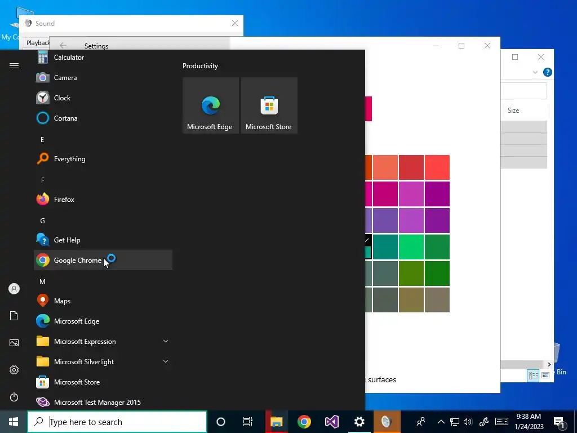Launch the Everything search app
Image resolution: width=577 pixels, height=433 pixels.
[103, 159]
